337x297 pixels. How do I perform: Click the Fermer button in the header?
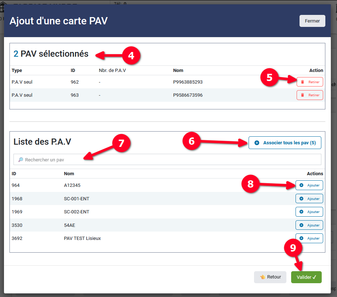click(312, 21)
